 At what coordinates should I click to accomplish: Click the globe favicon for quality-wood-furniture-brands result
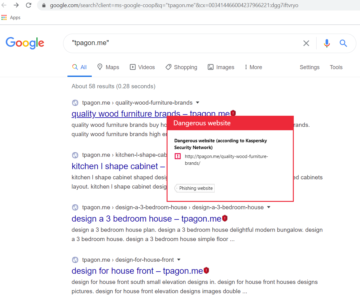tap(75, 103)
